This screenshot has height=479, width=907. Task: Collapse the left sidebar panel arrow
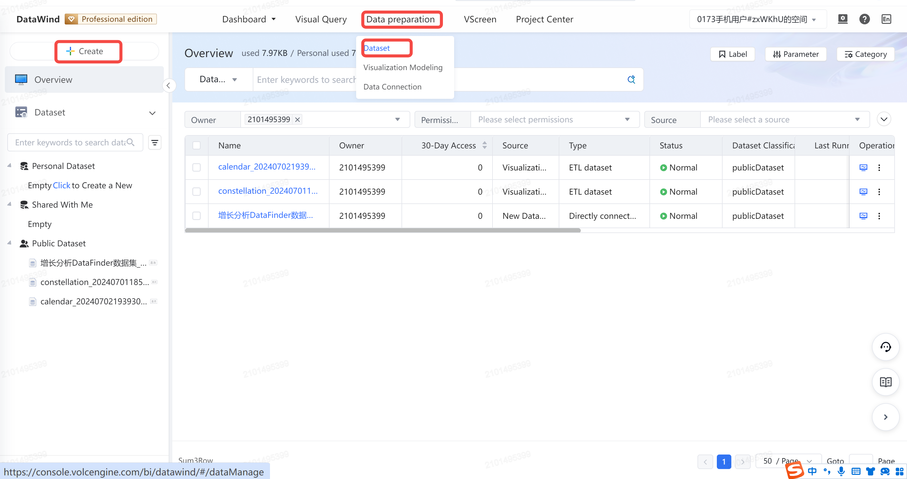[x=169, y=86]
